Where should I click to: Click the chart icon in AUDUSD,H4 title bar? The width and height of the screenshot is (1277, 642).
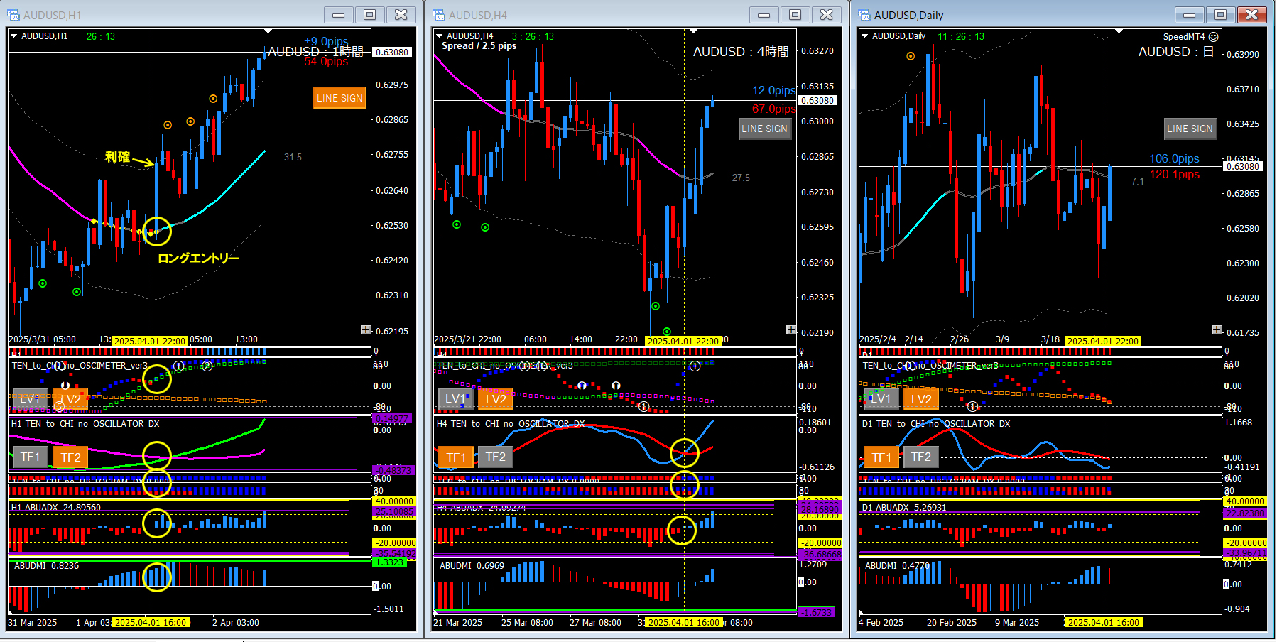point(439,15)
